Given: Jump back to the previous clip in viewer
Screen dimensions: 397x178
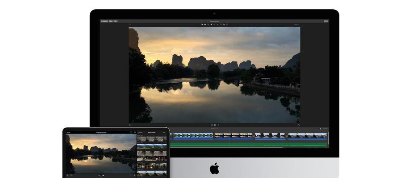Looking at the screenshot, I should [211, 125].
